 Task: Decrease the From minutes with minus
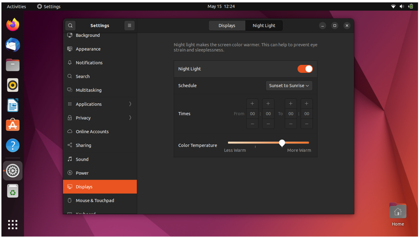coord(268,124)
